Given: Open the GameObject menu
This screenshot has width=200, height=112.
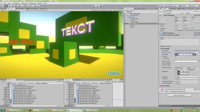Looking at the screenshot, I should click(x=16, y=3).
